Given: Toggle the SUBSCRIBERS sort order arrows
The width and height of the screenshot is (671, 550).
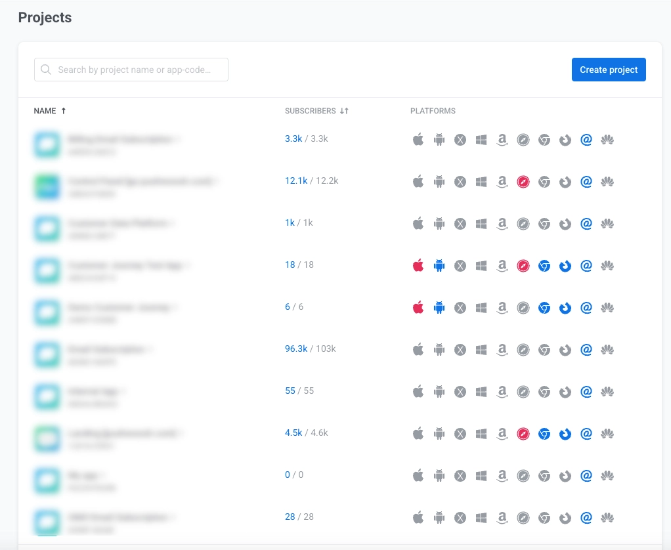Looking at the screenshot, I should coord(346,110).
